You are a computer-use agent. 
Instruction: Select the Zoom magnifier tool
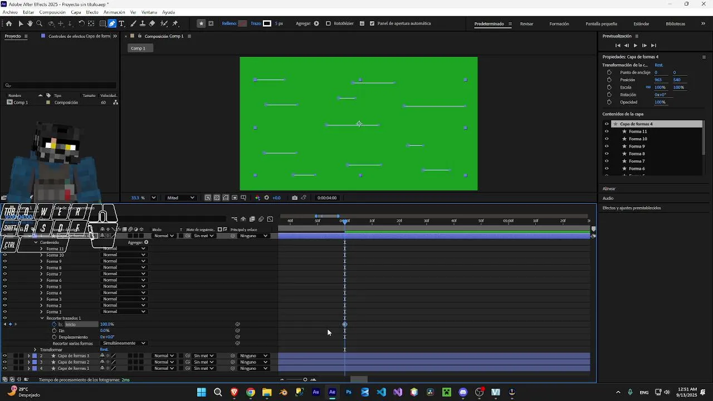tap(39, 23)
